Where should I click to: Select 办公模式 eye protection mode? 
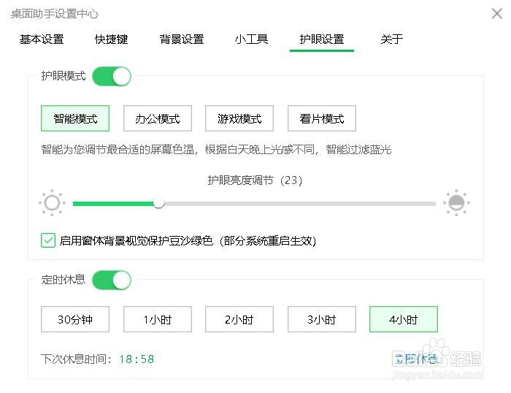click(158, 118)
